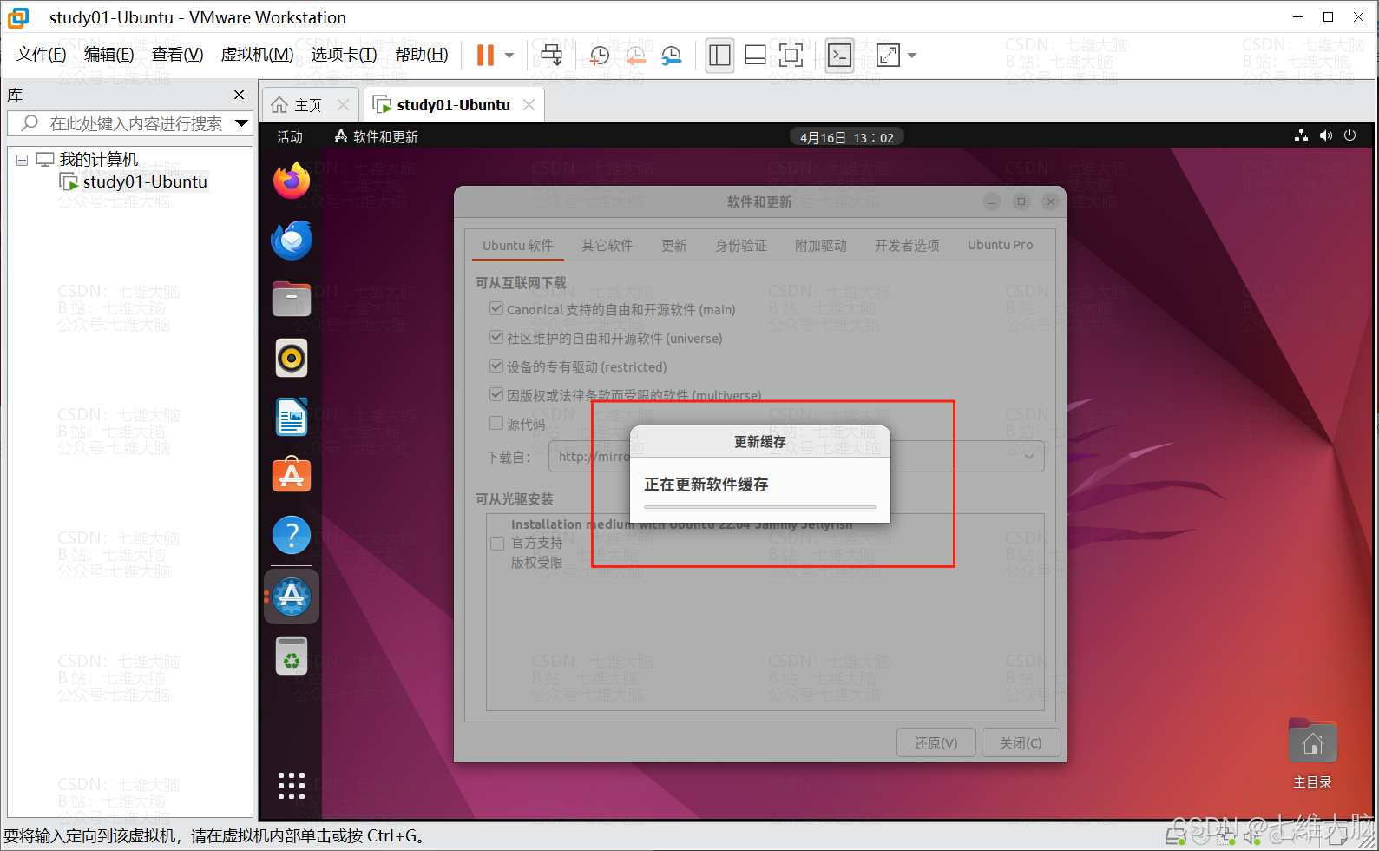Click the Ubuntu volume icon
Screen dimensions: 1379x851
pos(1325,135)
